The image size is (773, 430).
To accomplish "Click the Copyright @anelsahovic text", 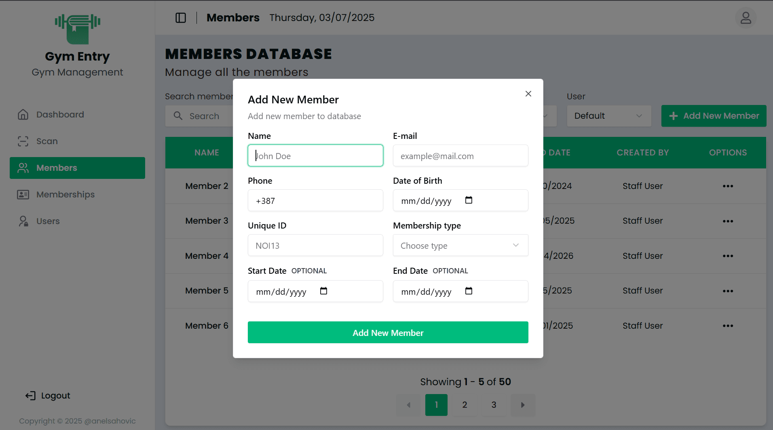I will 77,421.
